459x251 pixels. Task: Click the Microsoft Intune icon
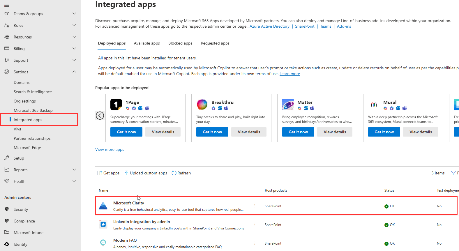(7, 232)
